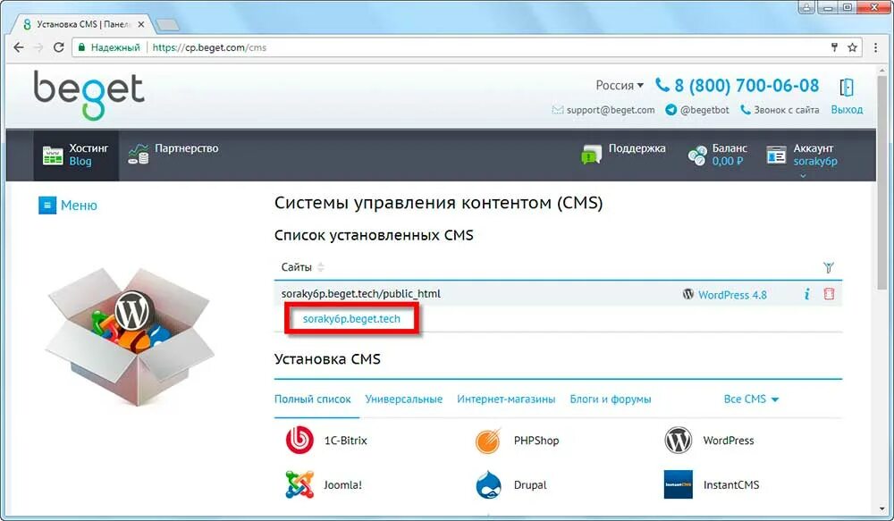Open a new browser tab

point(167,25)
